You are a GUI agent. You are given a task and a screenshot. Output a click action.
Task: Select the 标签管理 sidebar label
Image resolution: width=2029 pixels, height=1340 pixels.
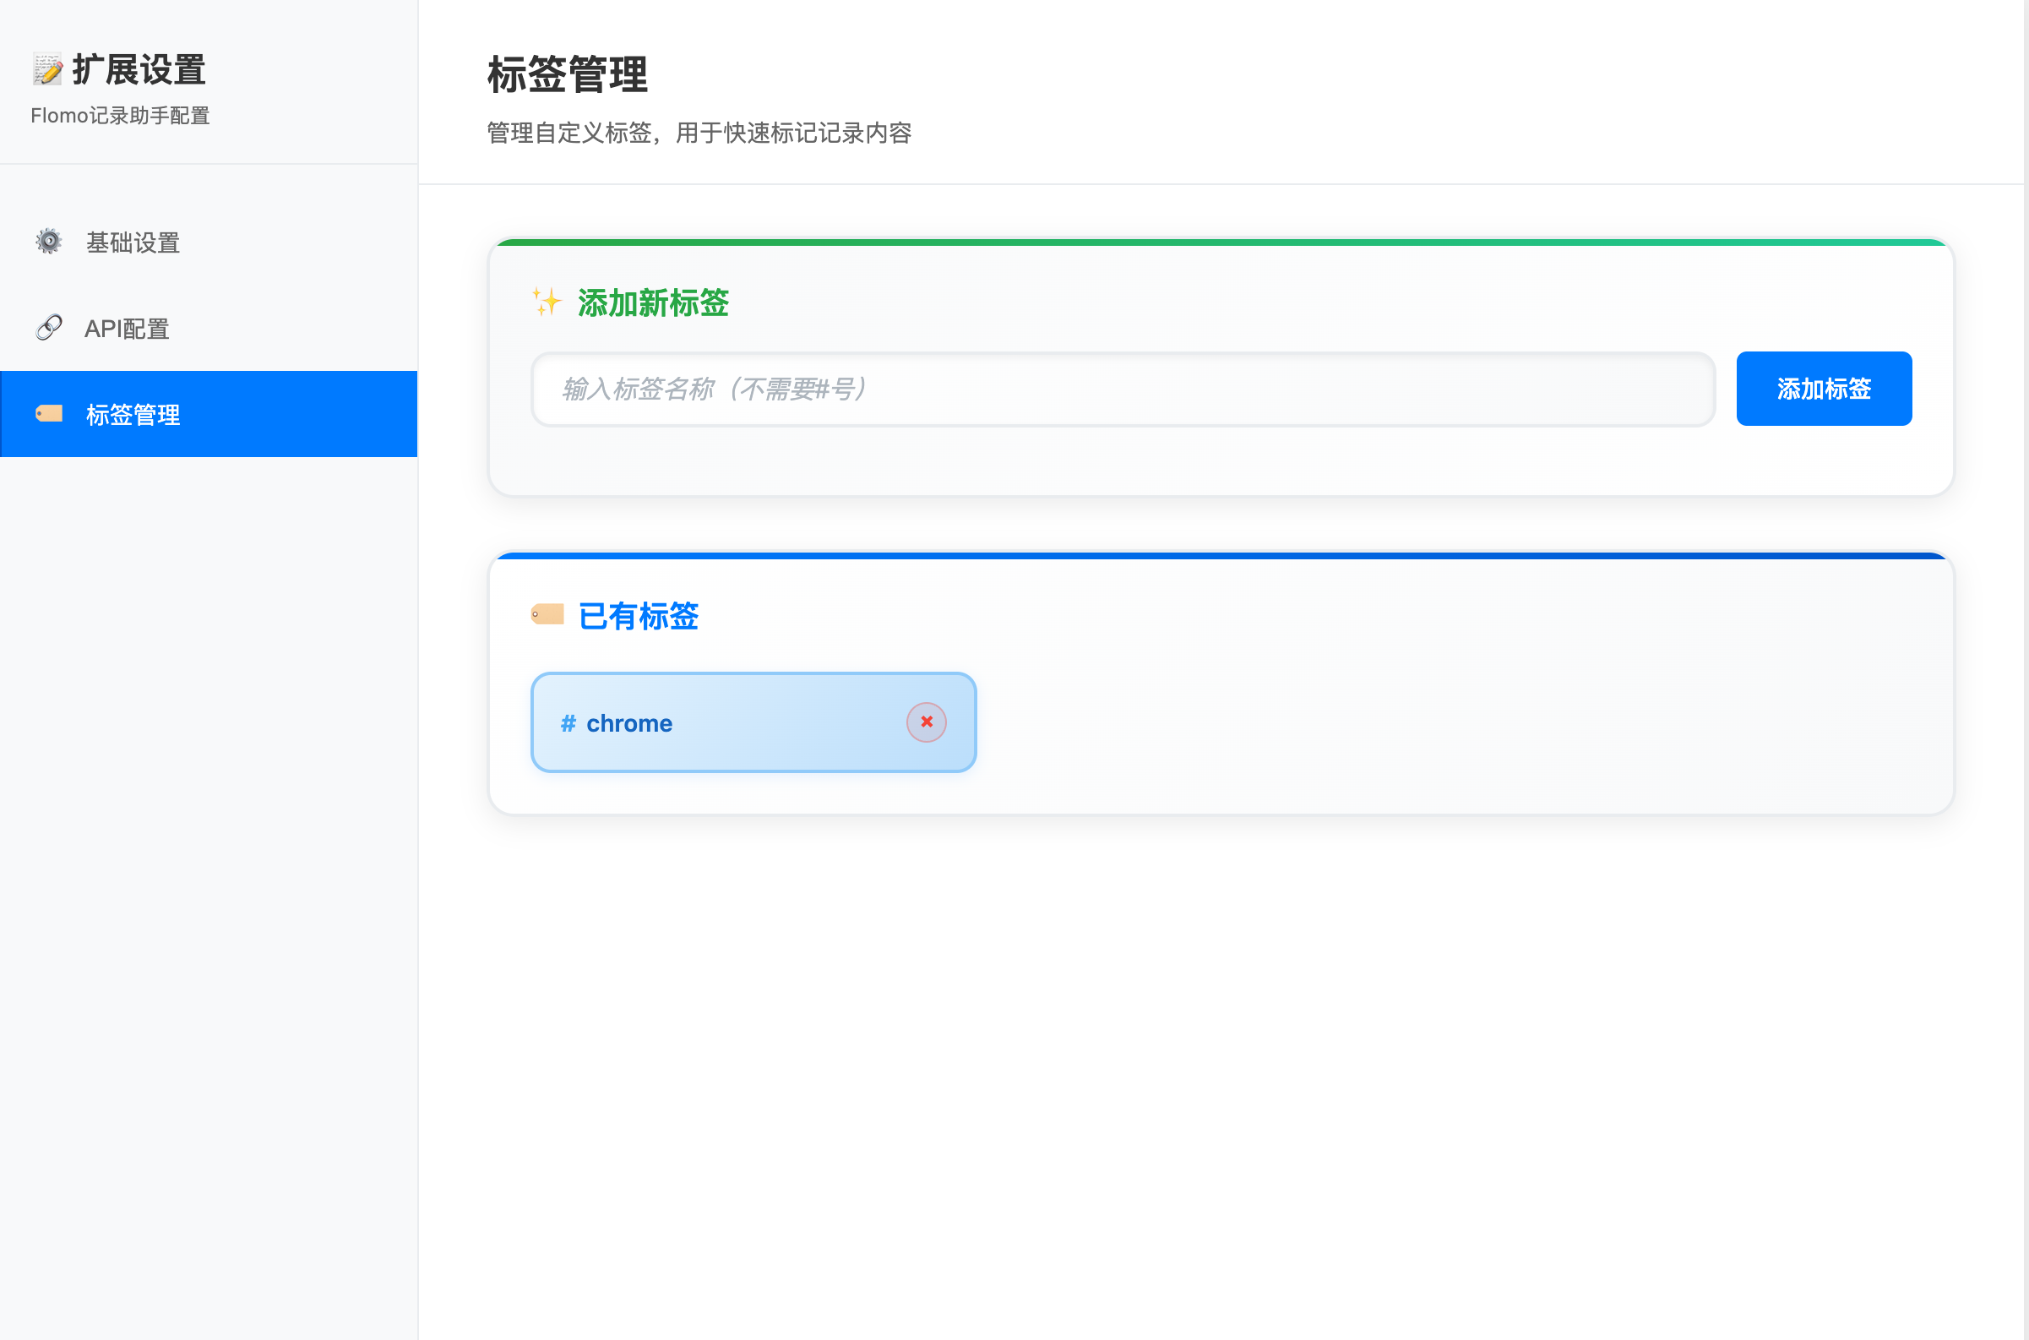click(x=133, y=415)
